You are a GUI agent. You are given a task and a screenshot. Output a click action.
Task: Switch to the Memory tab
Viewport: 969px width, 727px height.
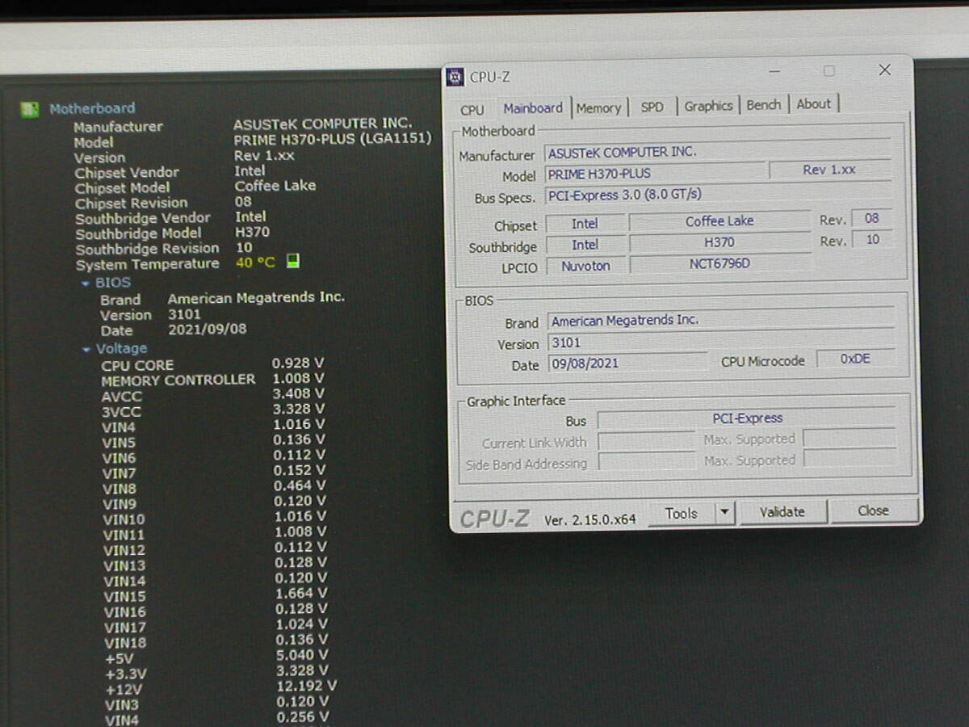pyautogui.click(x=598, y=107)
